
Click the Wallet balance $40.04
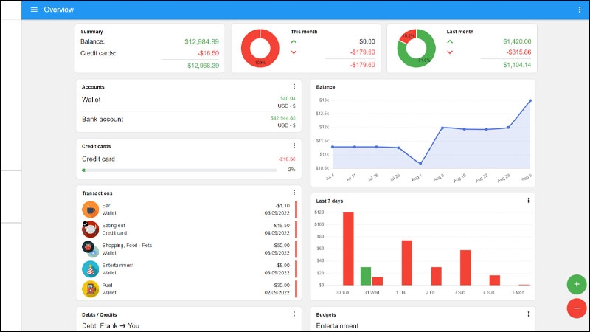click(x=288, y=99)
